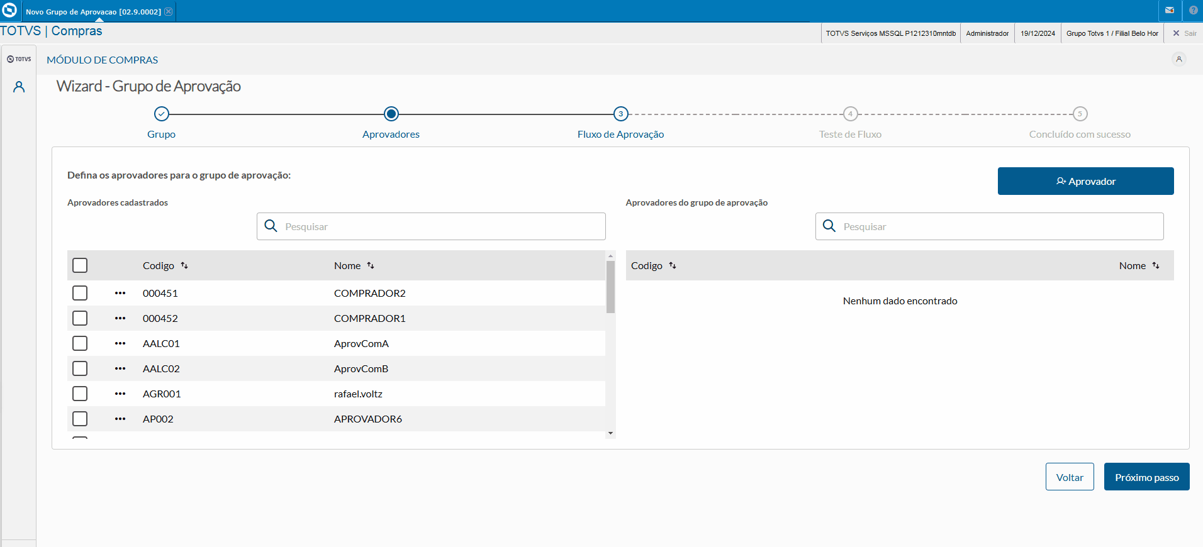Click the Administrador user label
Screen dimensions: 1203x547
987,33
